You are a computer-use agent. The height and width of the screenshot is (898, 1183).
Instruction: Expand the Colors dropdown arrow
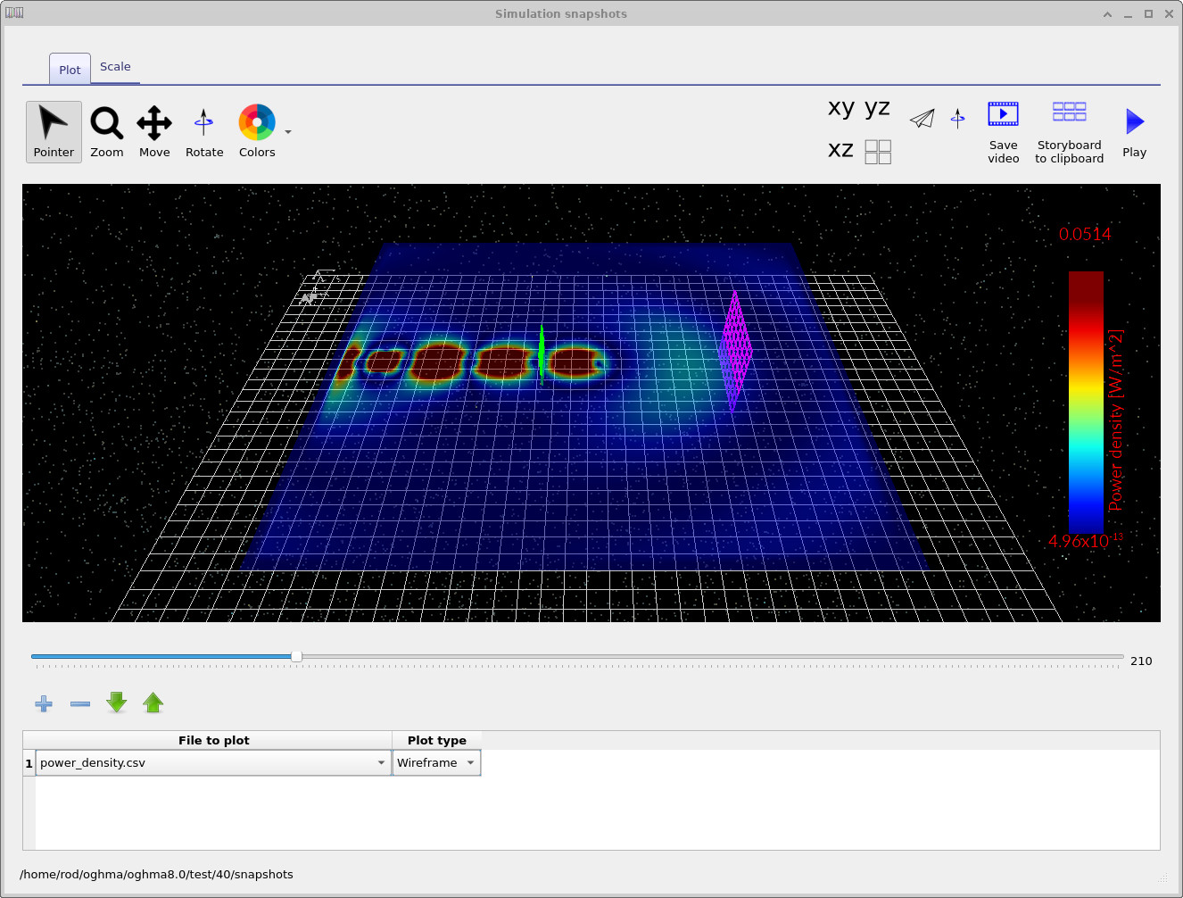(x=286, y=131)
